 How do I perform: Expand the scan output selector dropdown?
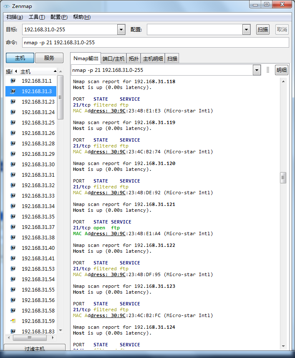point(257,70)
